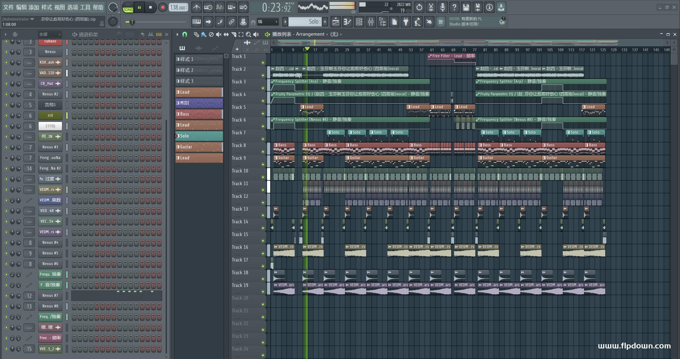The height and width of the screenshot is (359, 680).
Task: Stop playback with the stop button
Action: point(151,7)
